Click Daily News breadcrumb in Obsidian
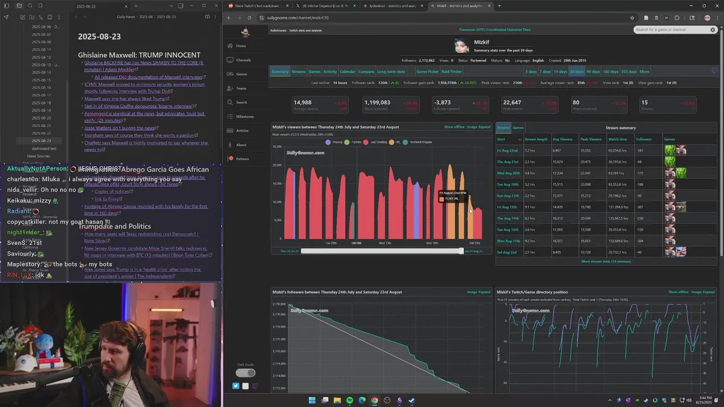This screenshot has height=407, width=724. (126, 17)
